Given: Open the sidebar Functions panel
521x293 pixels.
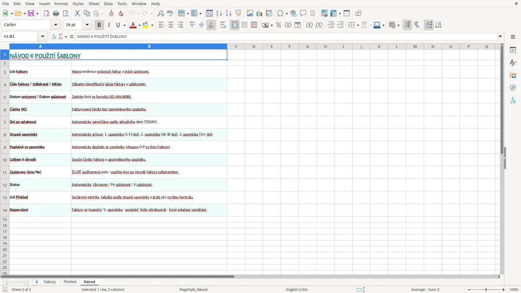Looking at the screenshot, I should pyautogui.click(x=513, y=100).
